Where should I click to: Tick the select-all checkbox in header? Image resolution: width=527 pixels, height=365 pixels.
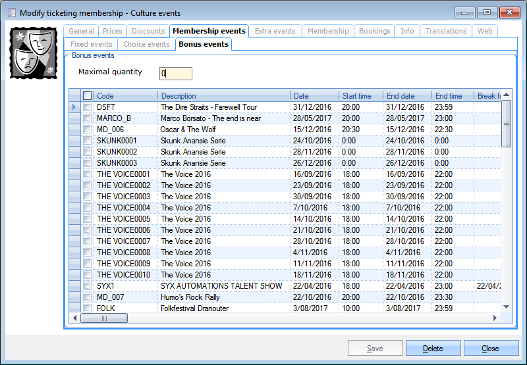[88, 96]
